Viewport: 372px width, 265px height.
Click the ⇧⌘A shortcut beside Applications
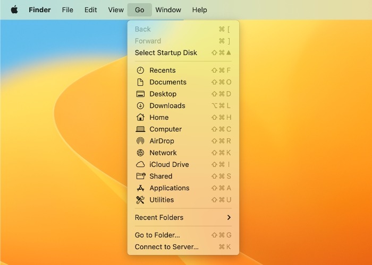coord(221,188)
